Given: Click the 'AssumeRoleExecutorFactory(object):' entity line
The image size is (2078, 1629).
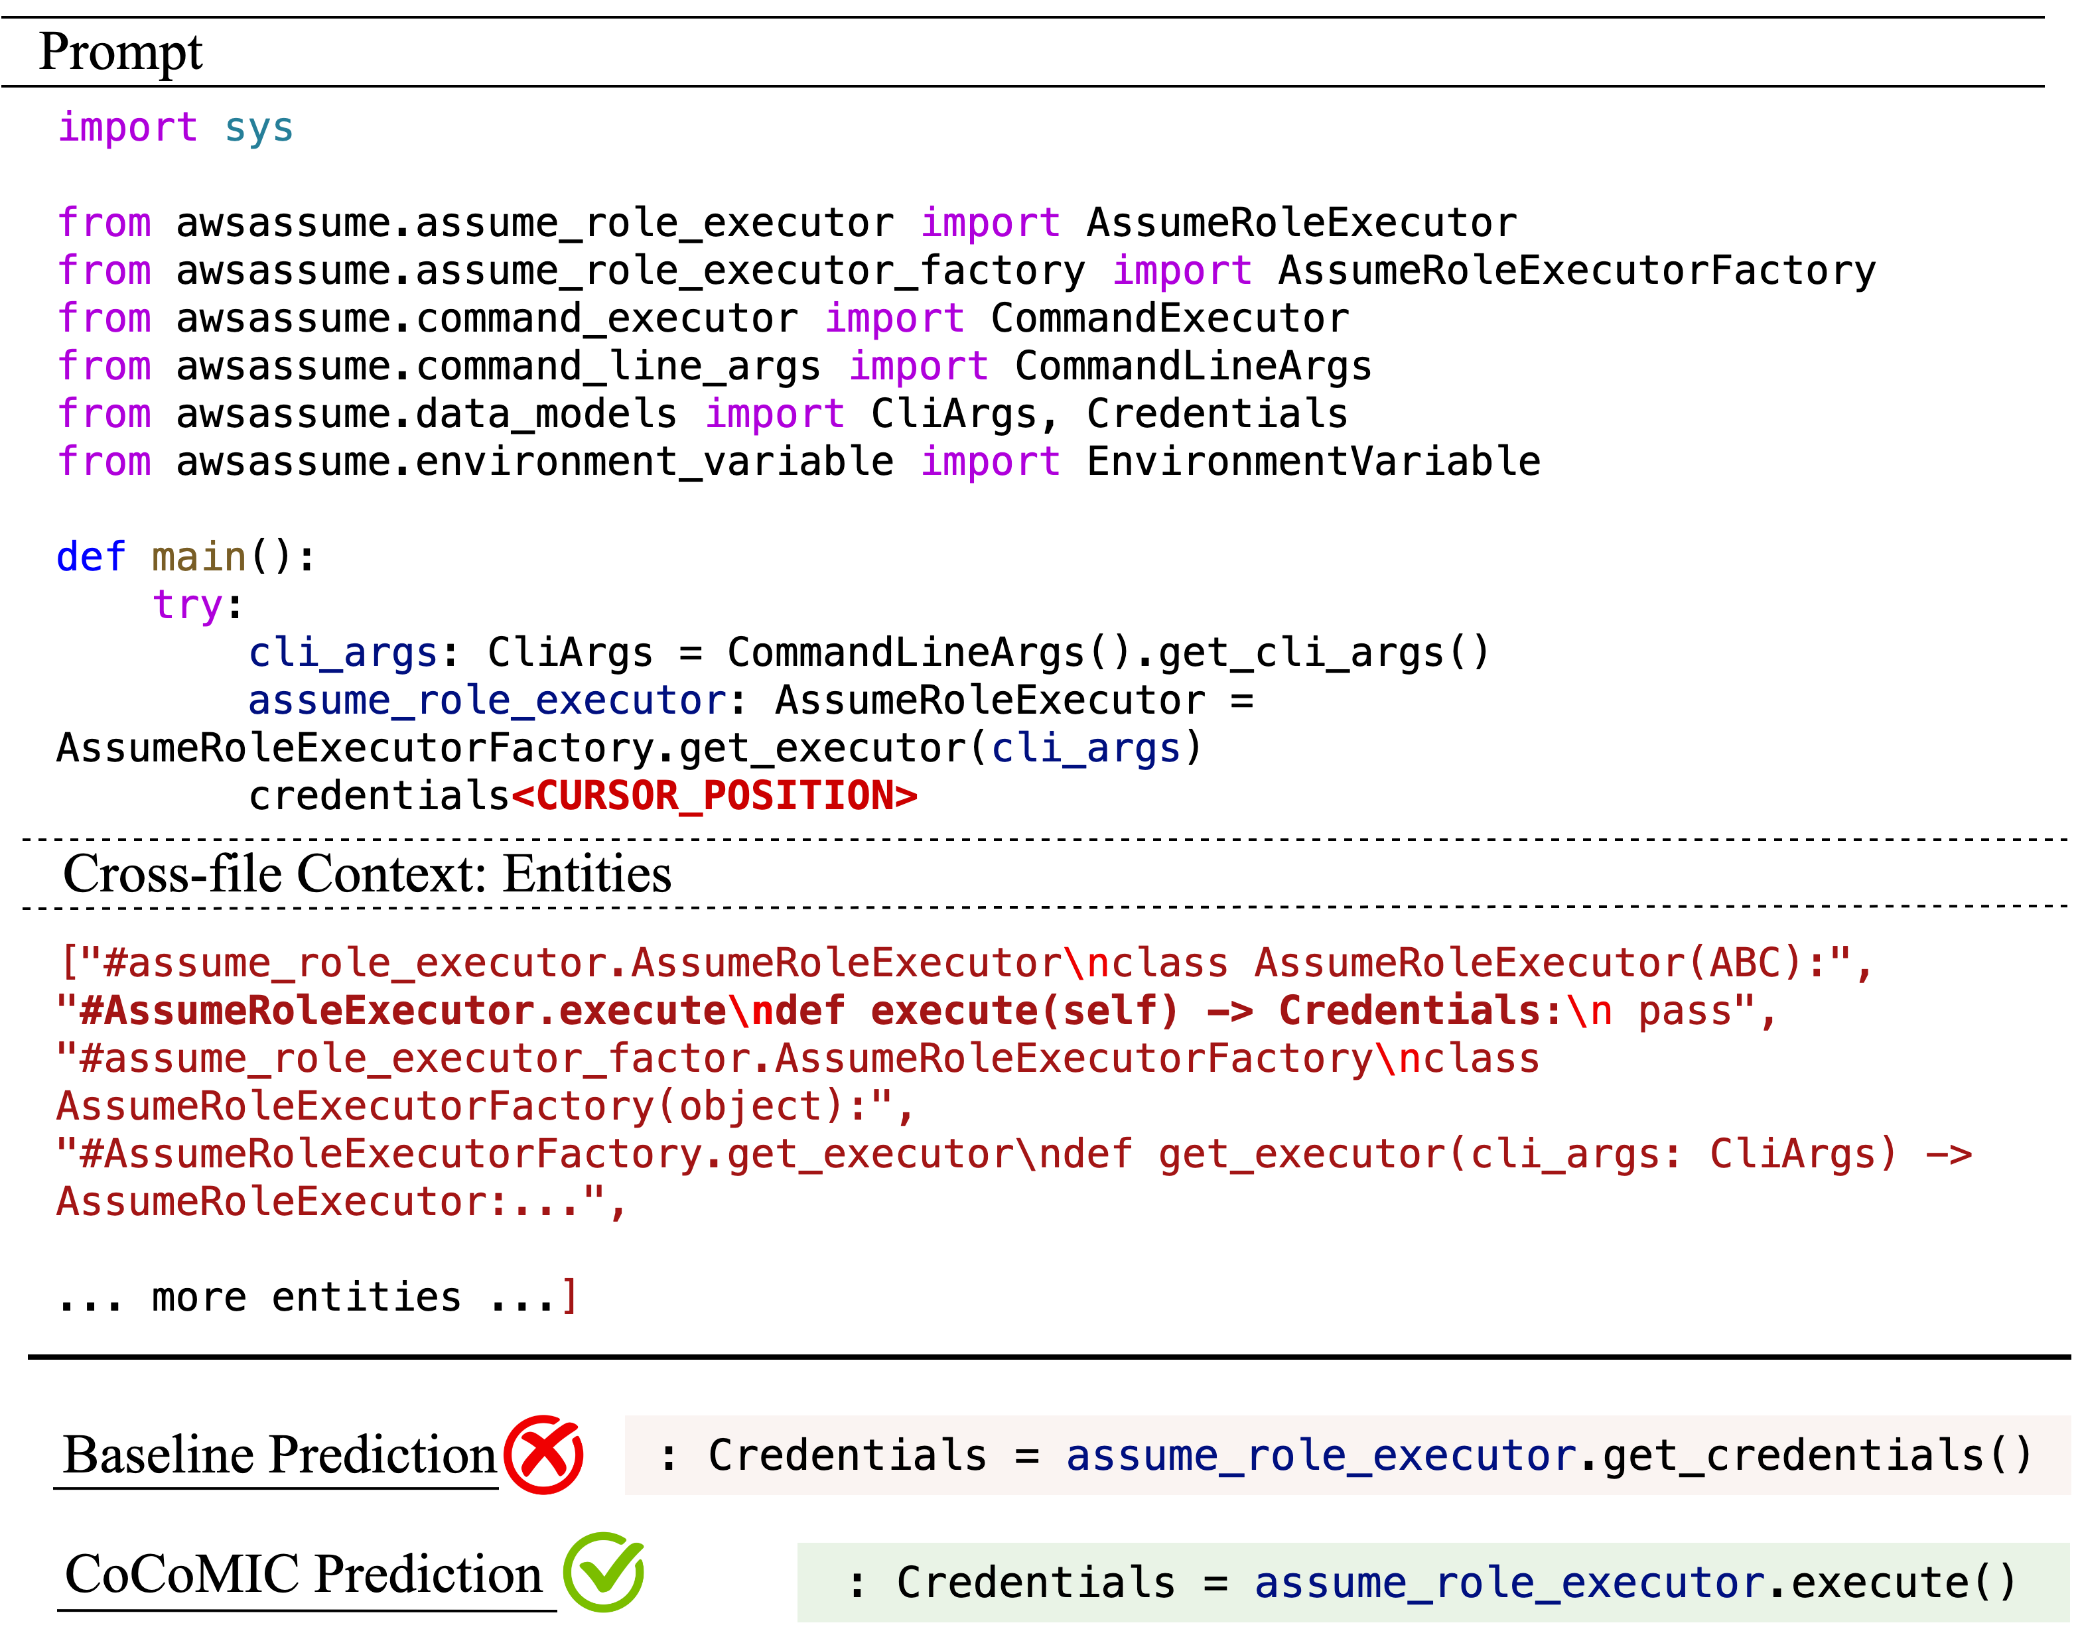Looking at the screenshot, I should (486, 1106).
